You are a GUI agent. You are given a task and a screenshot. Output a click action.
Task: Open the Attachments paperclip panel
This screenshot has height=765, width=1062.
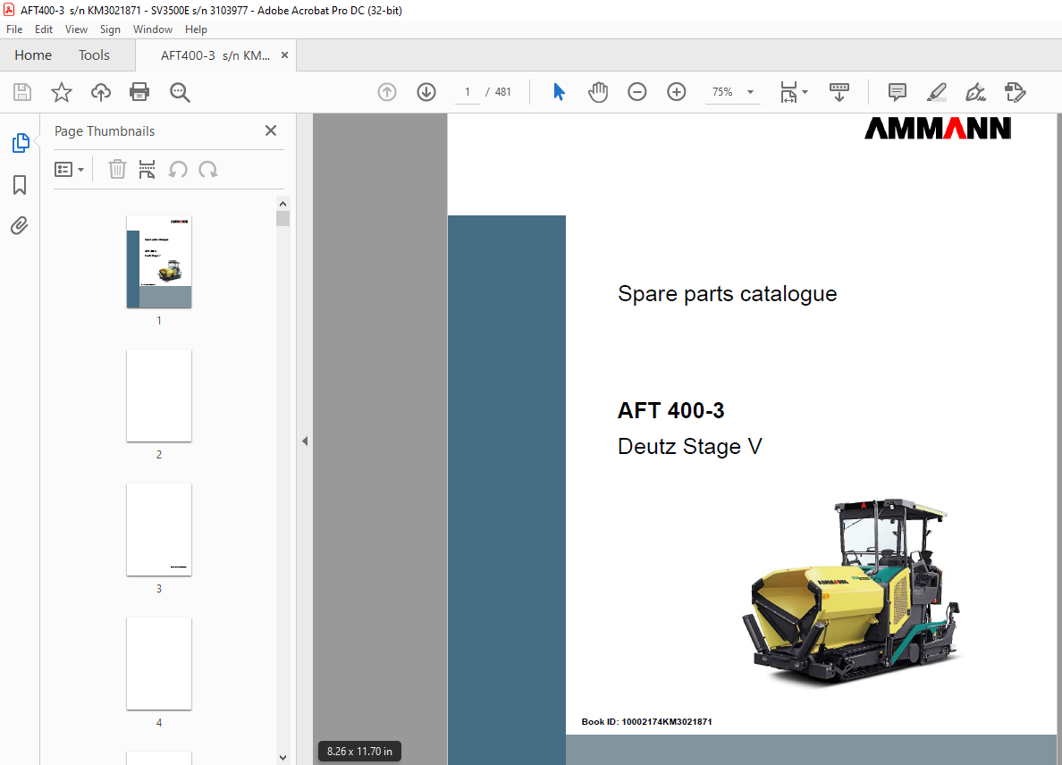click(x=20, y=225)
